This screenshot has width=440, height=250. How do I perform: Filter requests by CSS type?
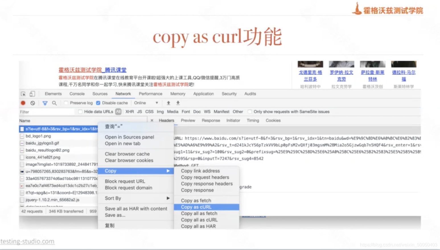click(149, 112)
